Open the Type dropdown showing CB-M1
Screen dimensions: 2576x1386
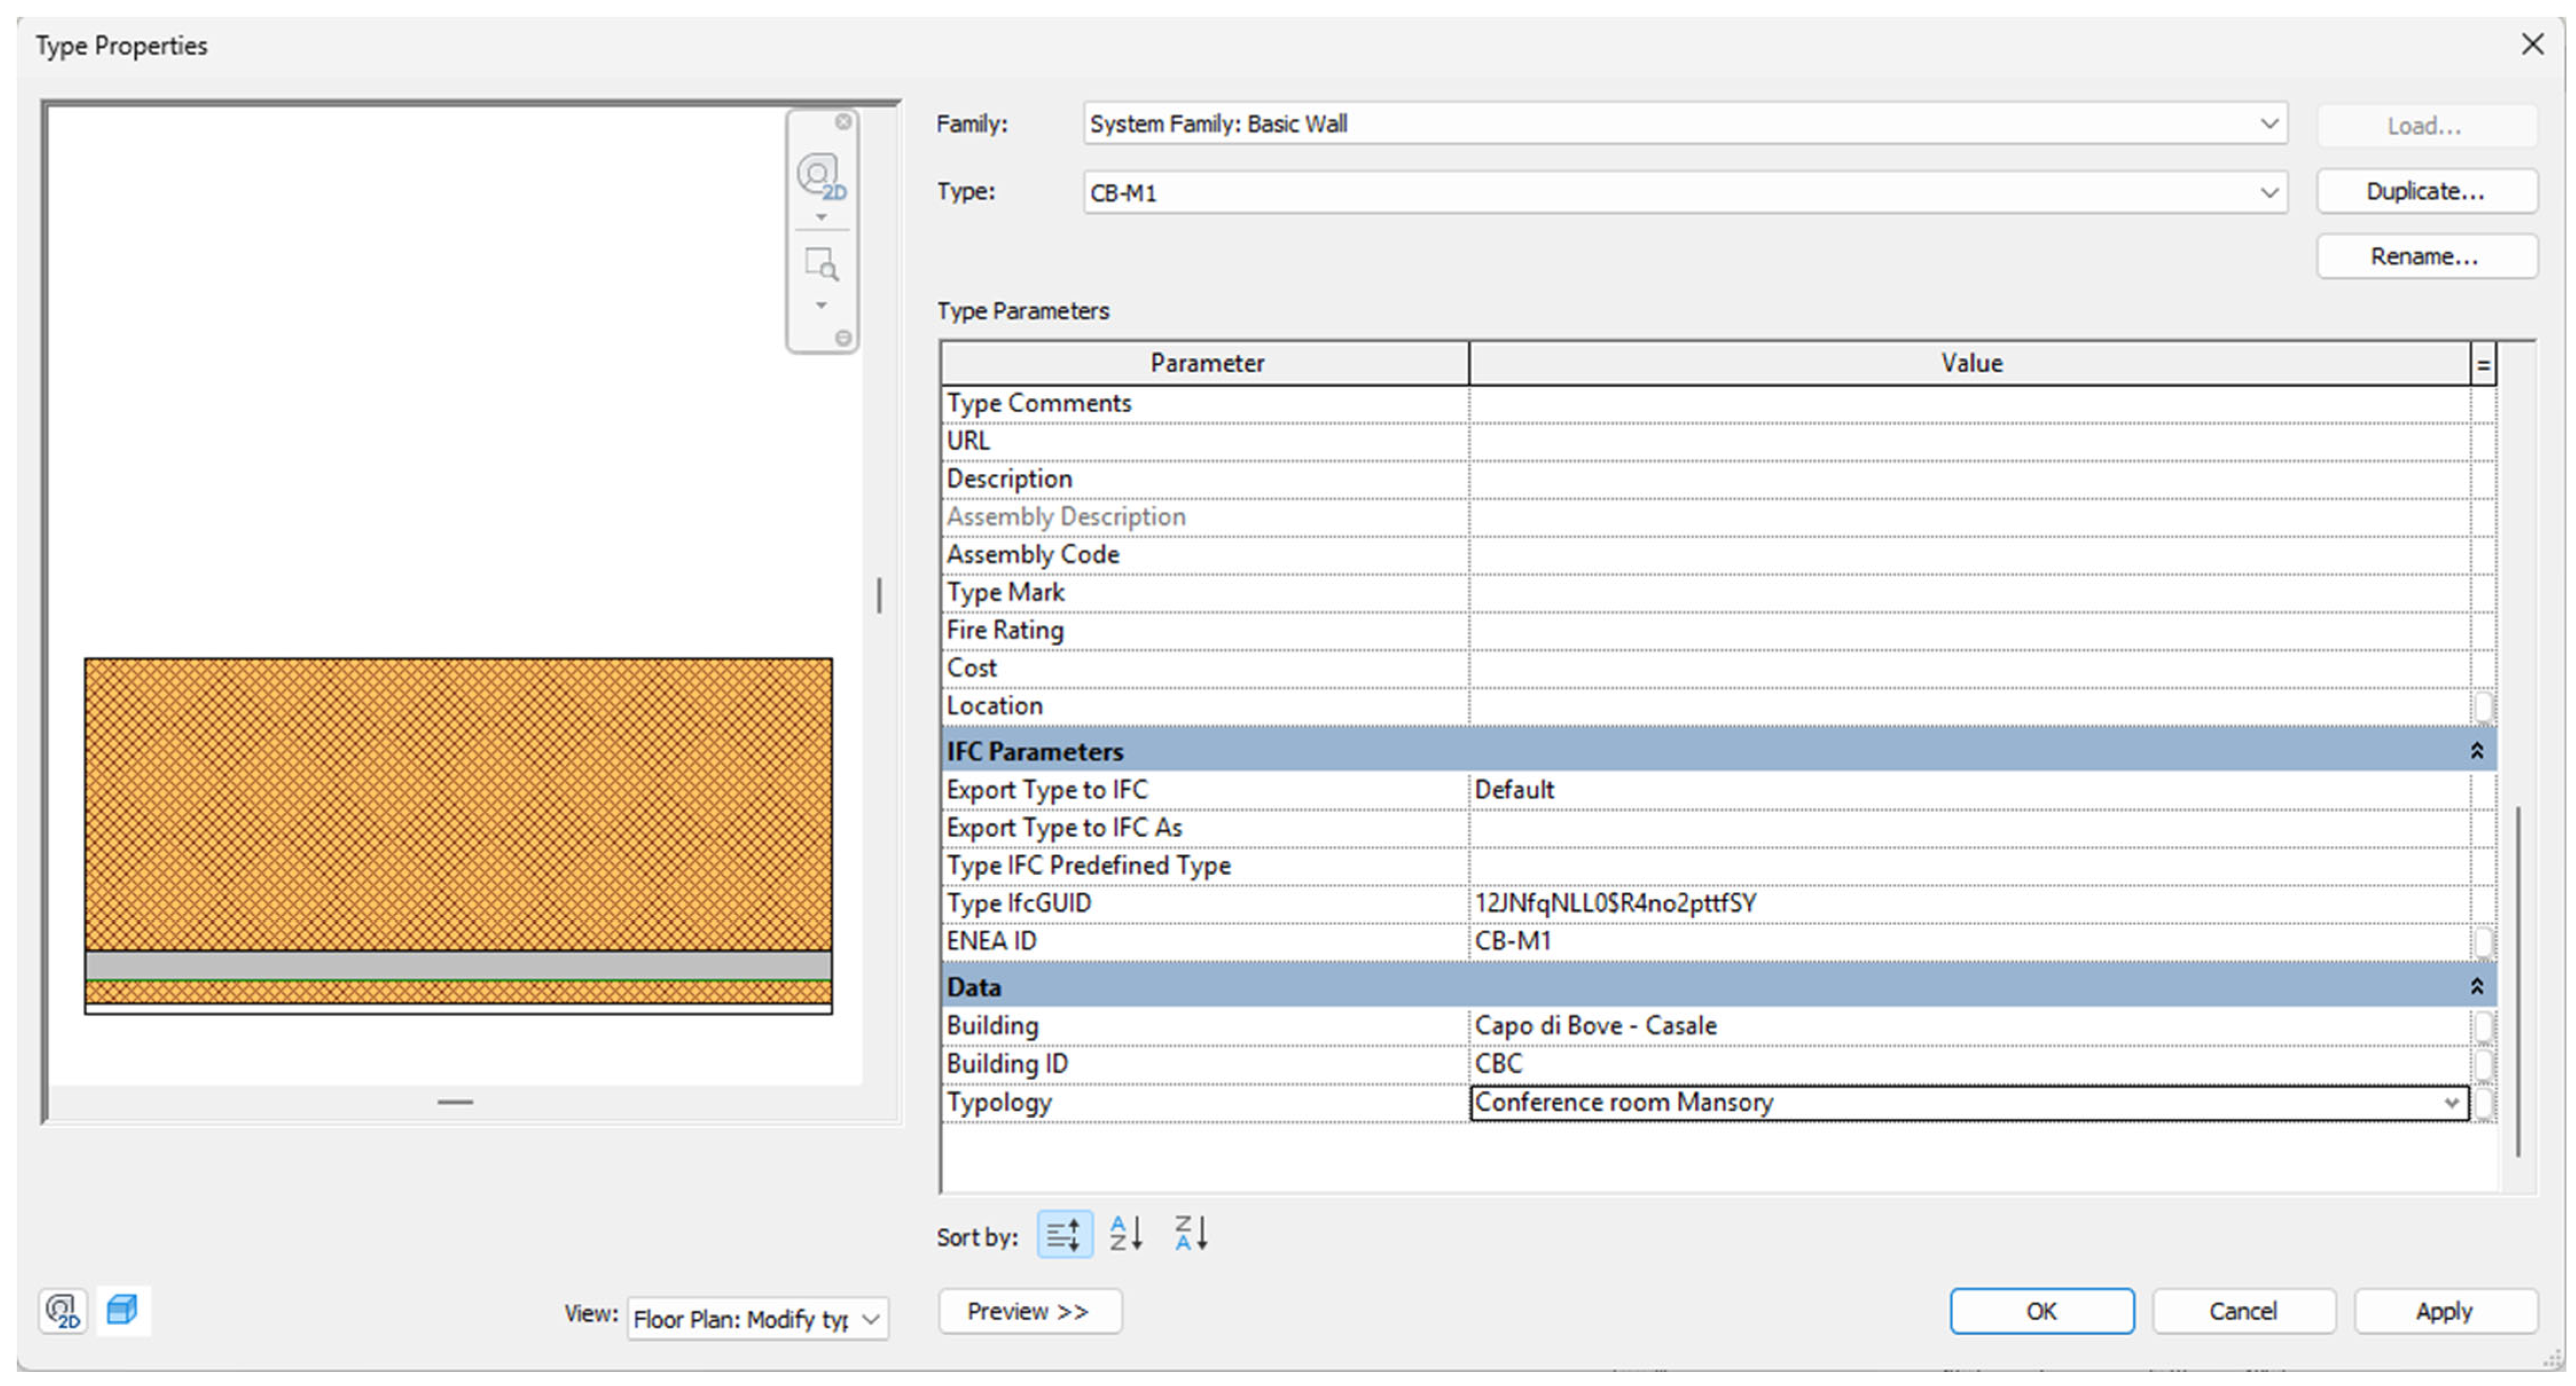[x=2268, y=192]
